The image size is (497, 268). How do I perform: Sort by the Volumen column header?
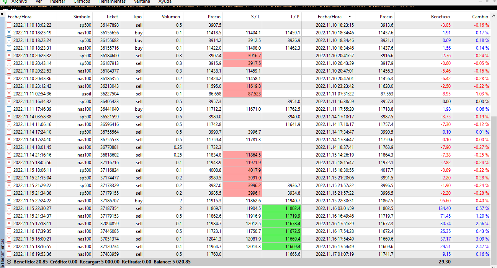(163, 17)
